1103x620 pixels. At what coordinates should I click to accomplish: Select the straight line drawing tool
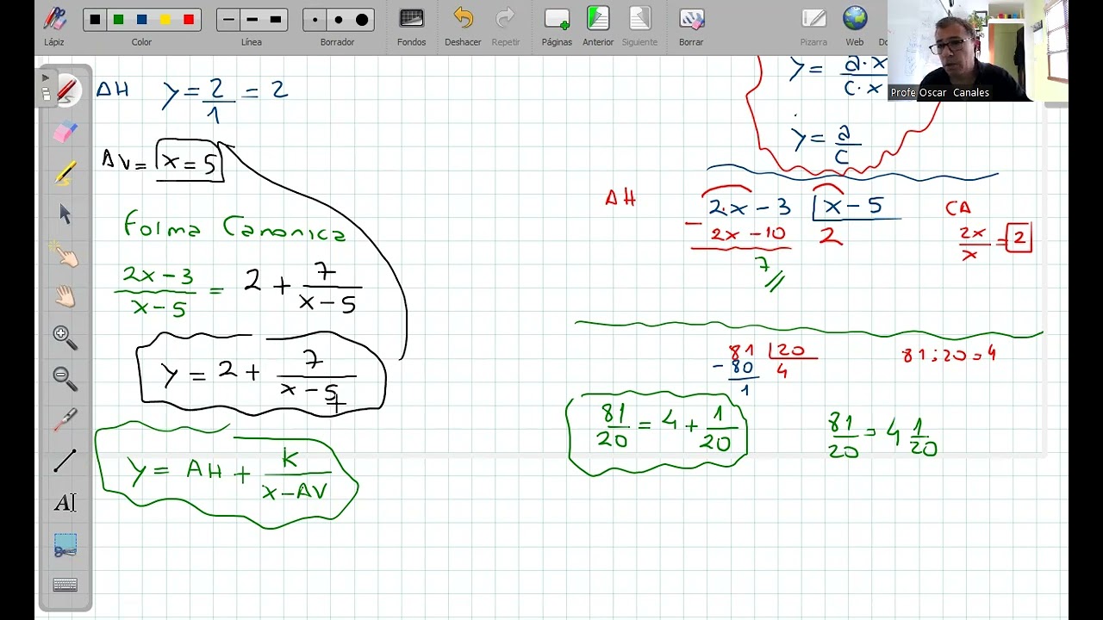click(65, 461)
